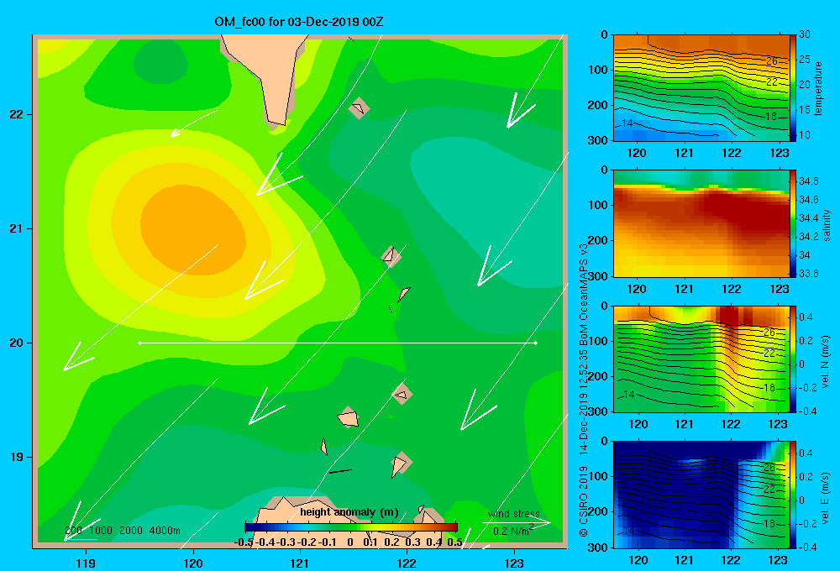
Task: Click the "© CSIRO 2019" copyright text
Action: (x=584, y=501)
